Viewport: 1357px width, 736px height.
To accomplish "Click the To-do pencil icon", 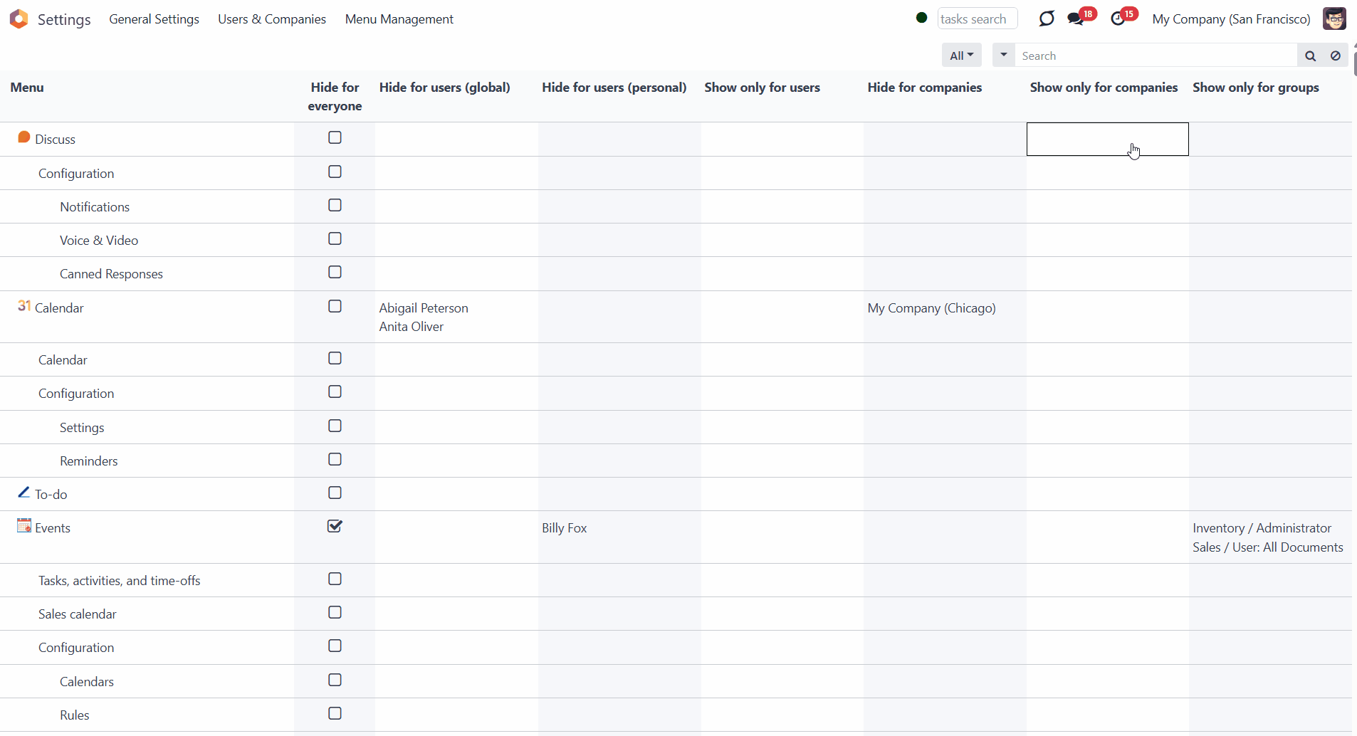I will [x=23, y=493].
